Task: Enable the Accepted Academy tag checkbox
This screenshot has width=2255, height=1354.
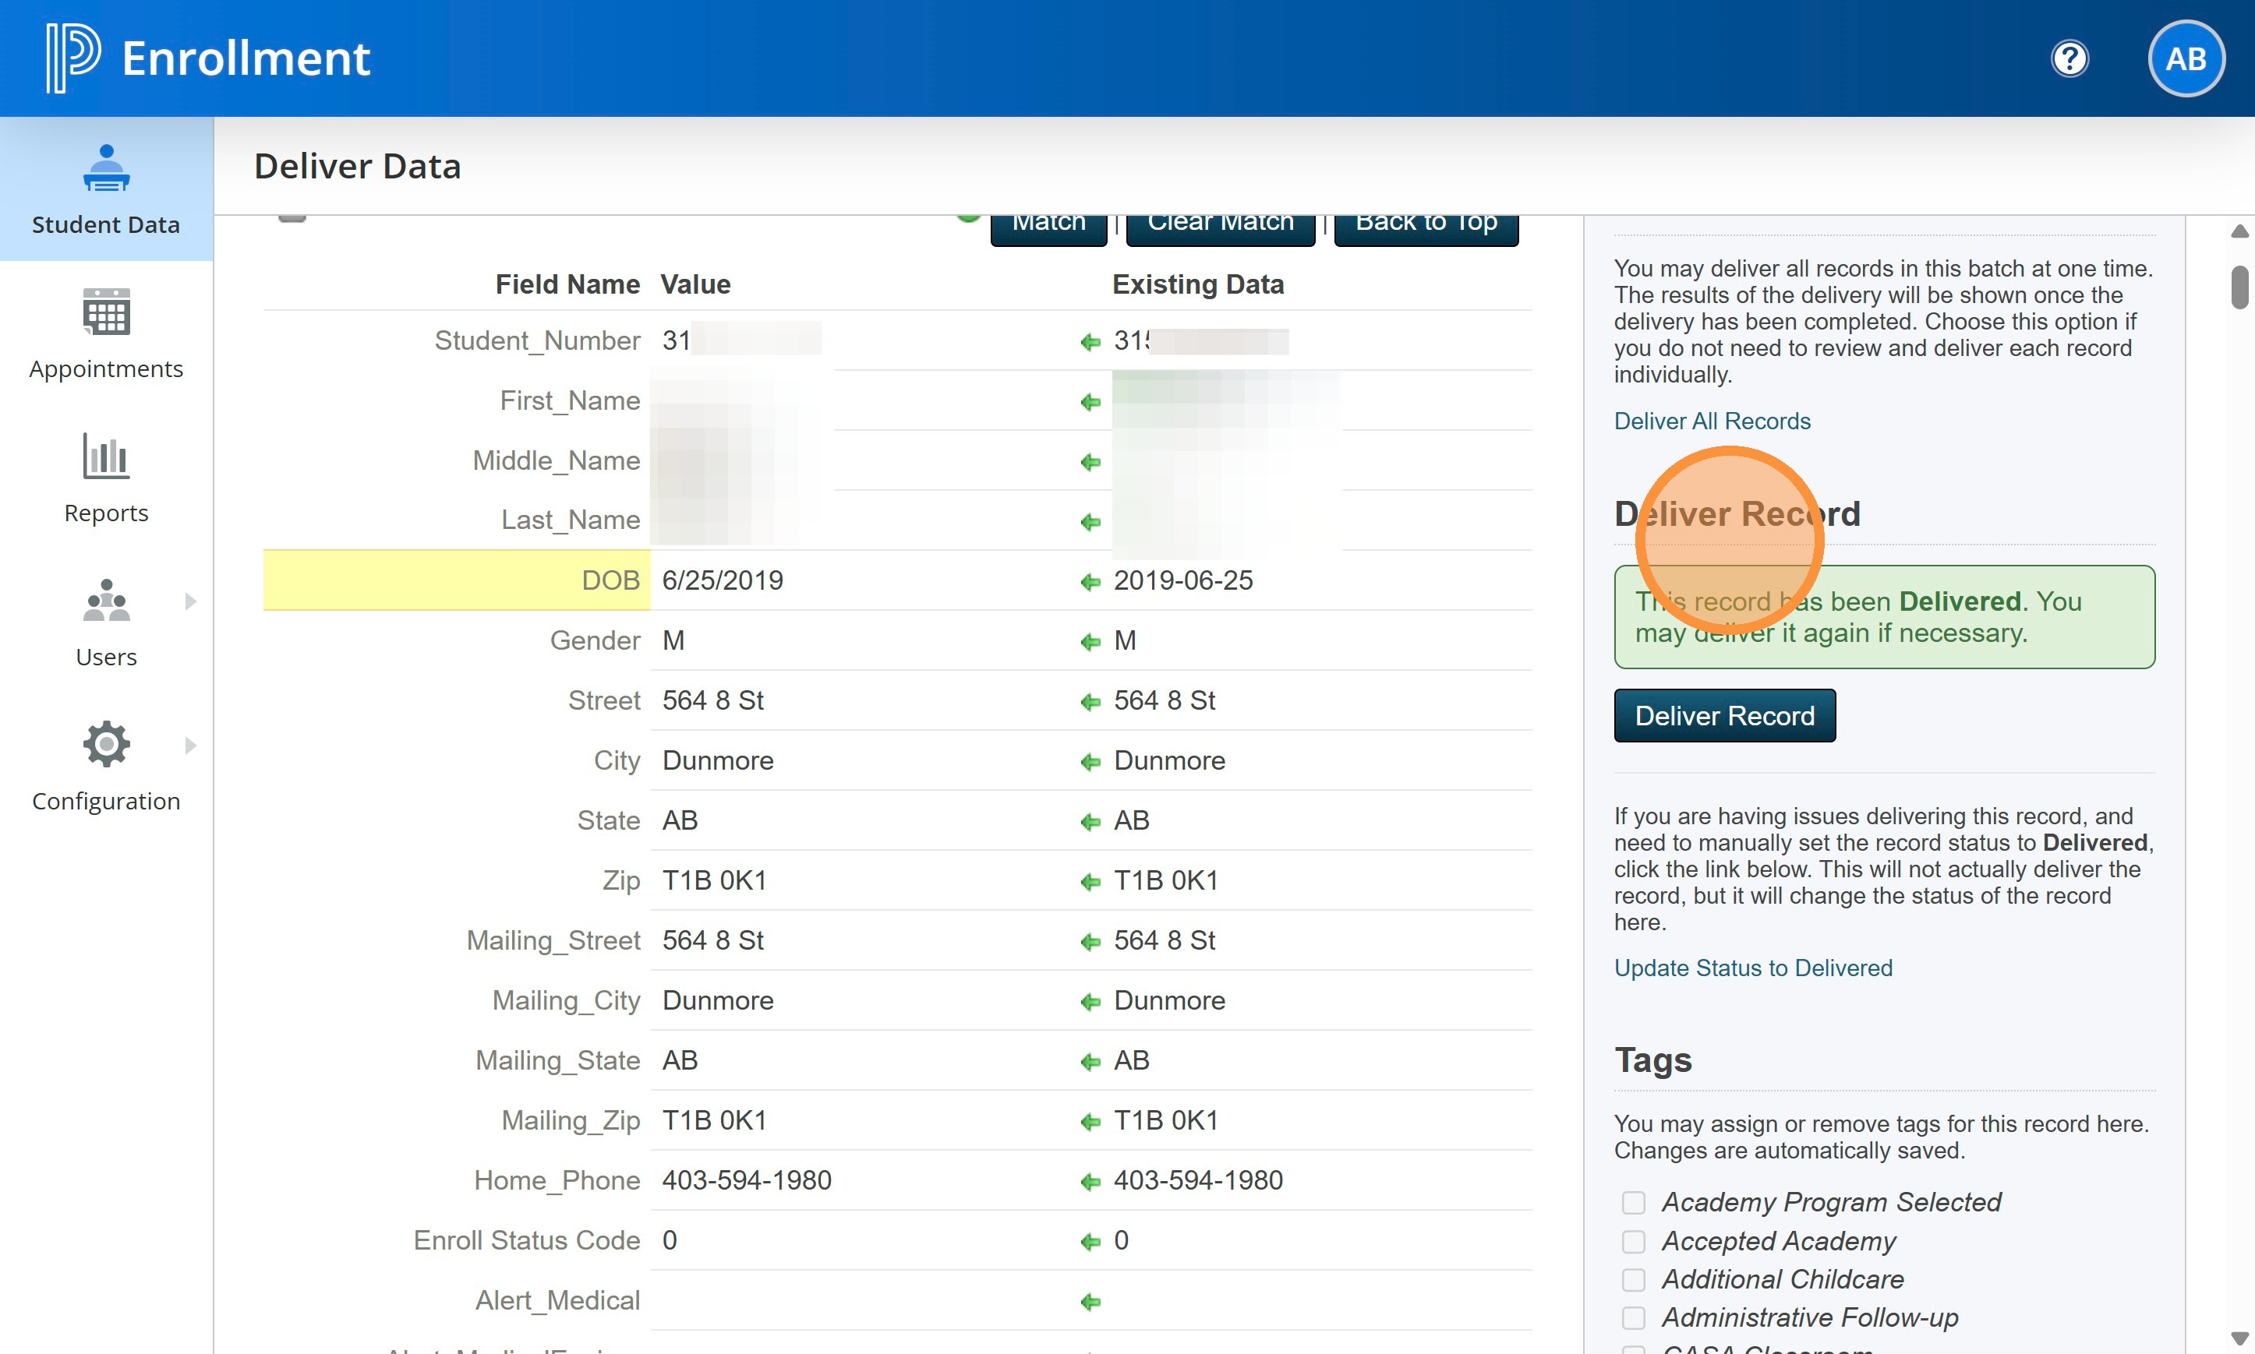Action: [1633, 1241]
